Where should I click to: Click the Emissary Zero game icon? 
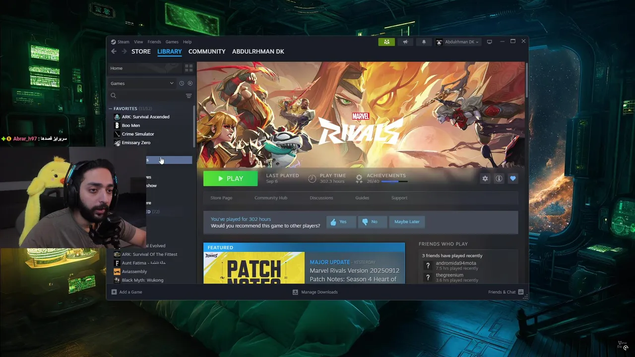(x=117, y=143)
